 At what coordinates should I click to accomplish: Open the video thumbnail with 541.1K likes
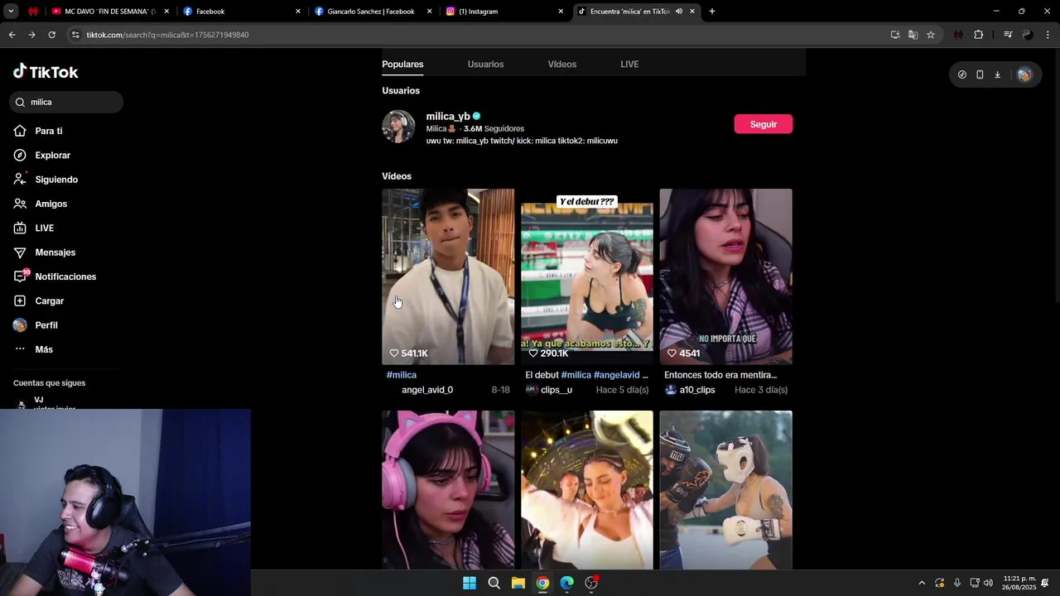click(x=448, y=276)
